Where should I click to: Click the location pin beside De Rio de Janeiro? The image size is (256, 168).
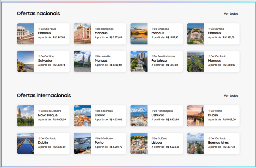[x=39, y=111]
